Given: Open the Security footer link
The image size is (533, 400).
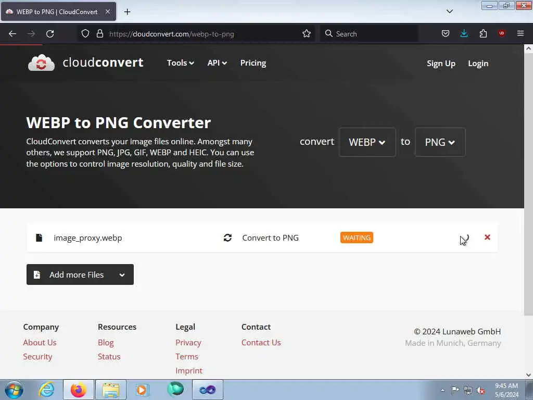Looking at the screenshot, I should click(37, 356).
